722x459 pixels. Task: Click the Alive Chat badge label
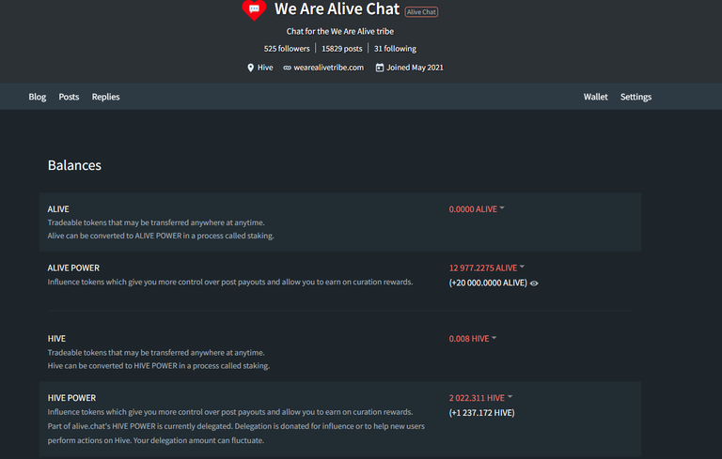[421, 12]
